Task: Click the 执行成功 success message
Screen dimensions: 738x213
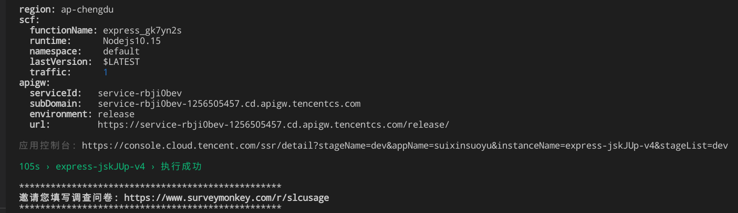Action: point(181,166)
